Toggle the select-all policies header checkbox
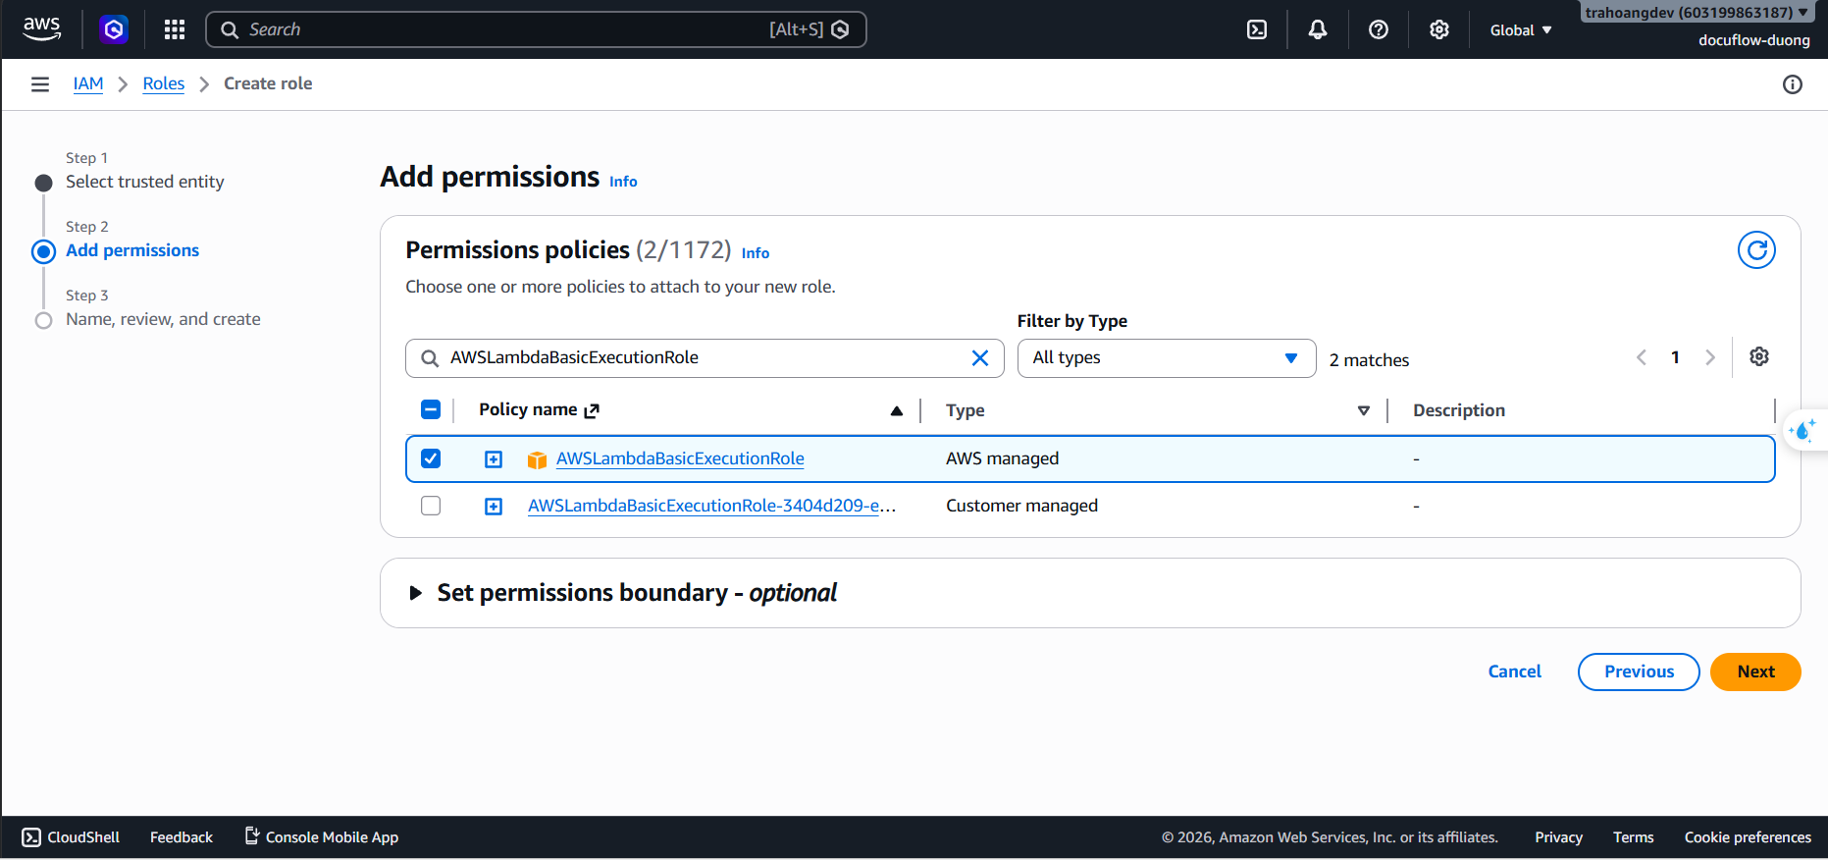 coord(431,409)
